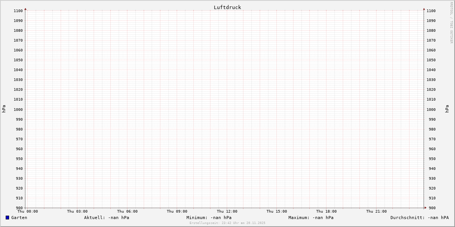455x227 pixels.
Task: Click the Thu 06:00 time label
Action: (127, 211)
